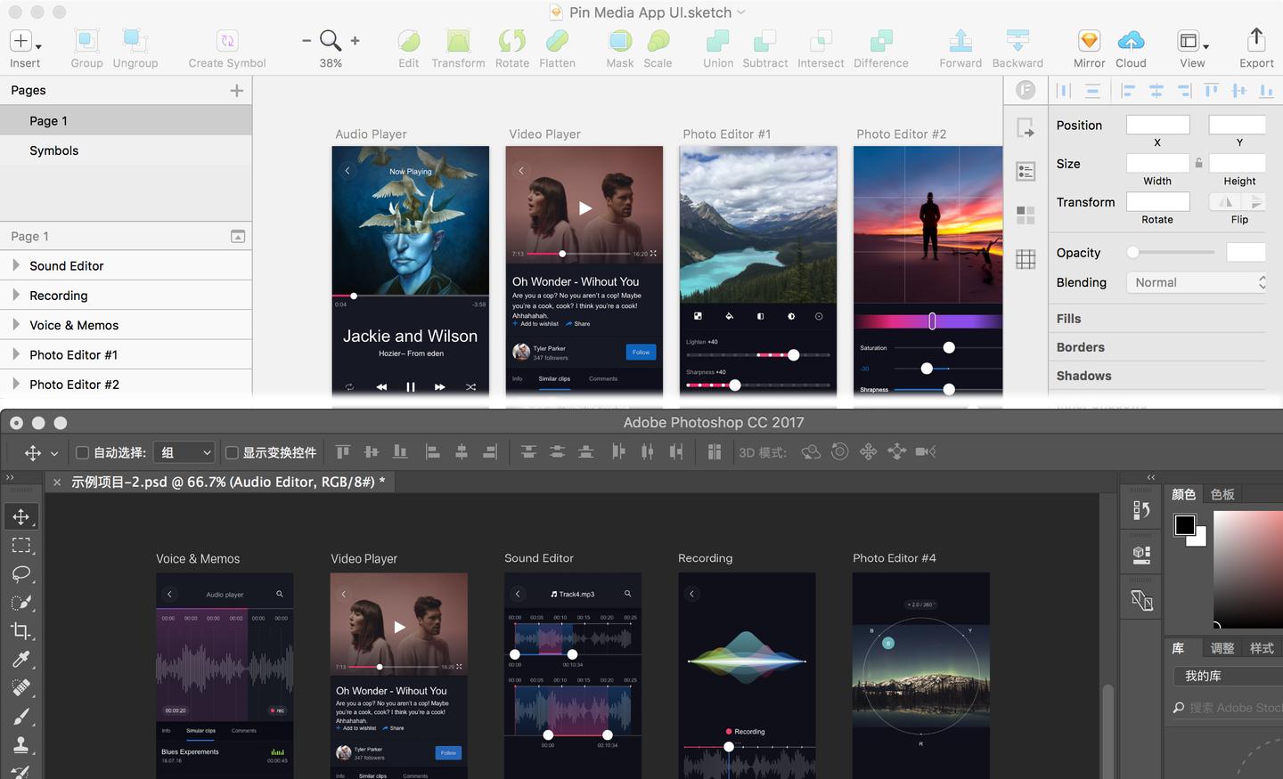Open the 组 auto-select dropdown
Image resolution: width=1283 pixels, height=779 pixels.
[x=185, y=453]
